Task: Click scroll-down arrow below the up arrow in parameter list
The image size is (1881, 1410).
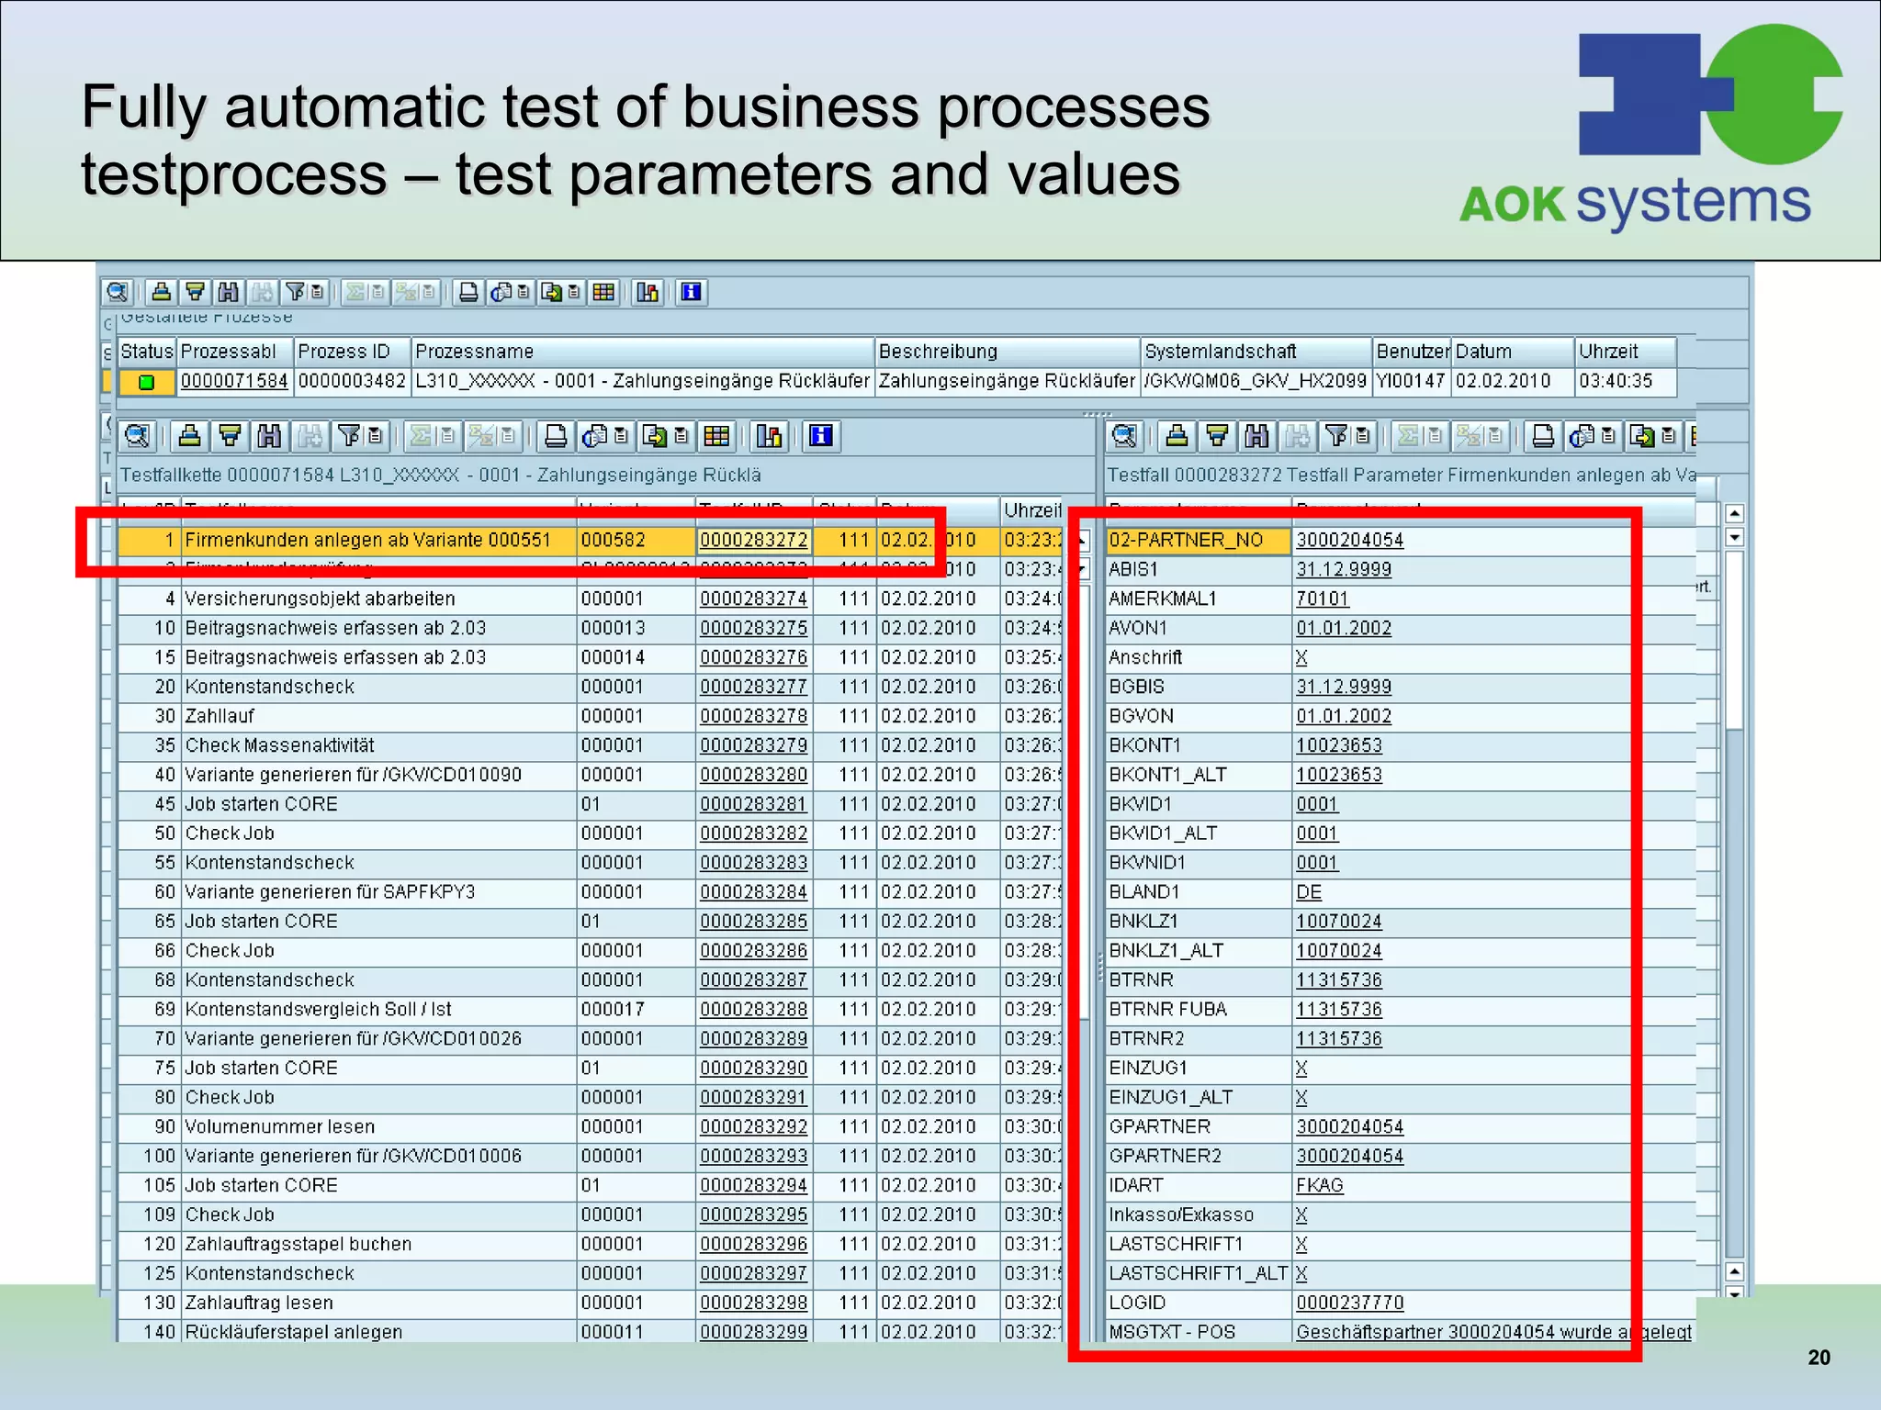Action: (x=1734, y=537)
